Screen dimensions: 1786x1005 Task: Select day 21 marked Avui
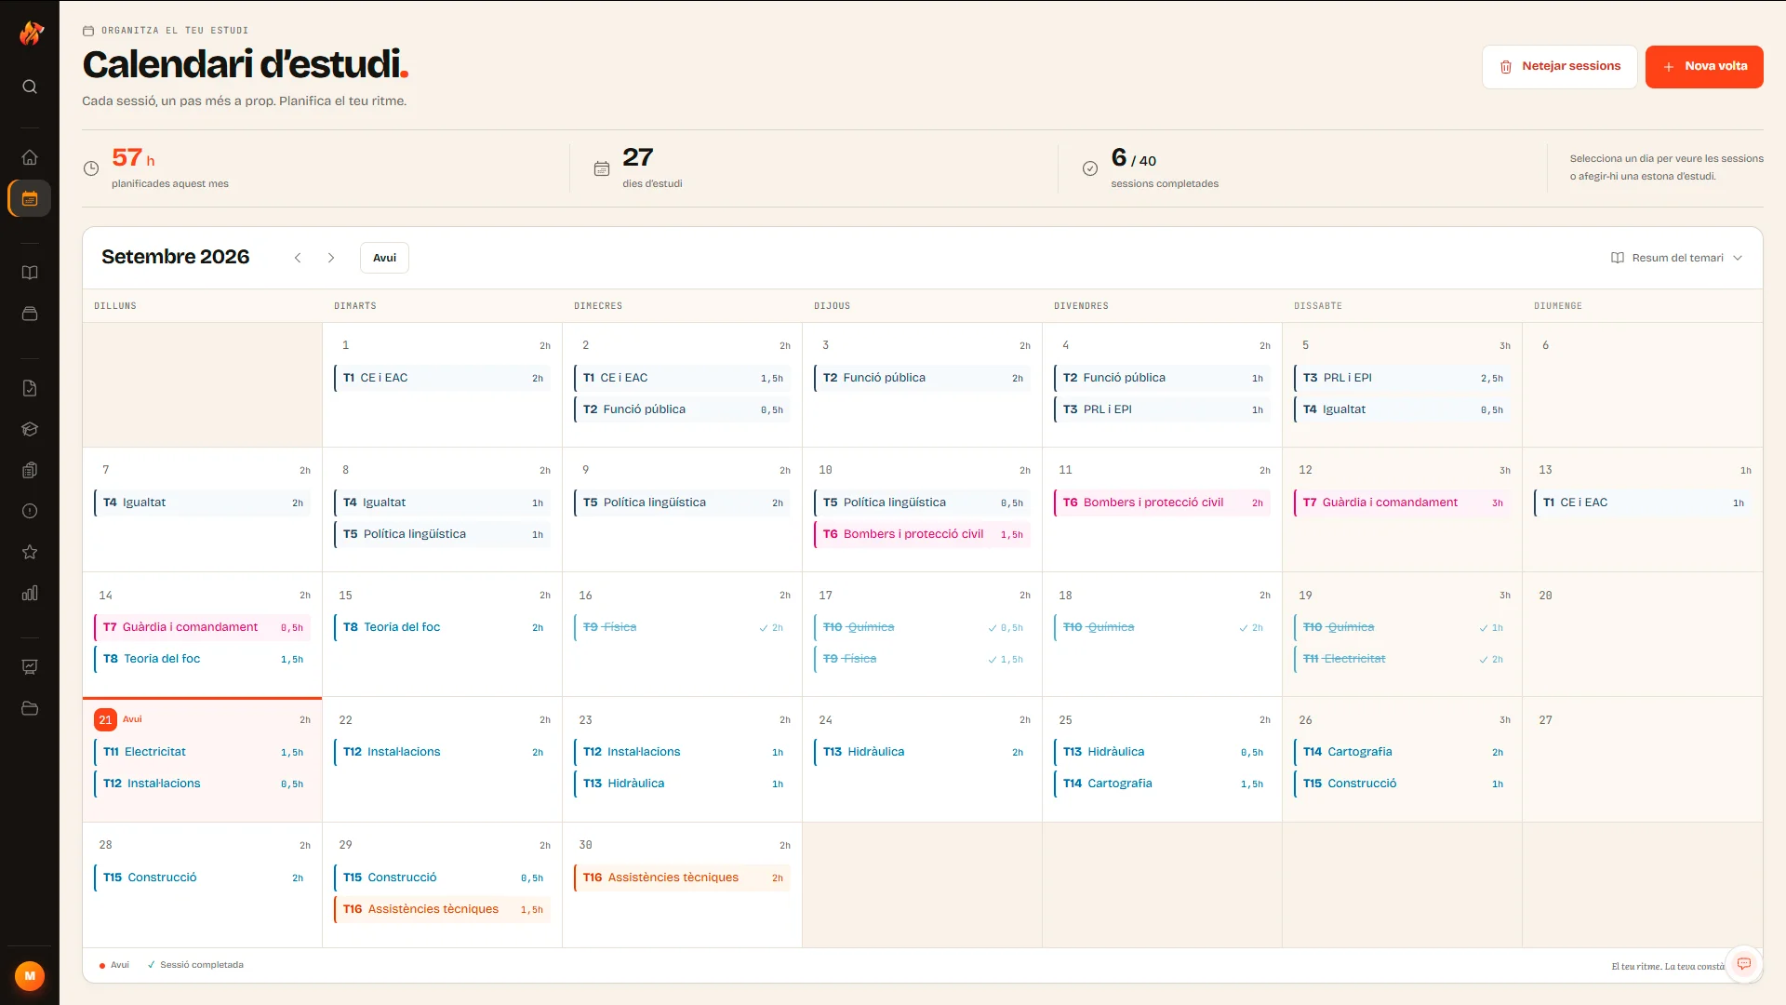point(202,759)
